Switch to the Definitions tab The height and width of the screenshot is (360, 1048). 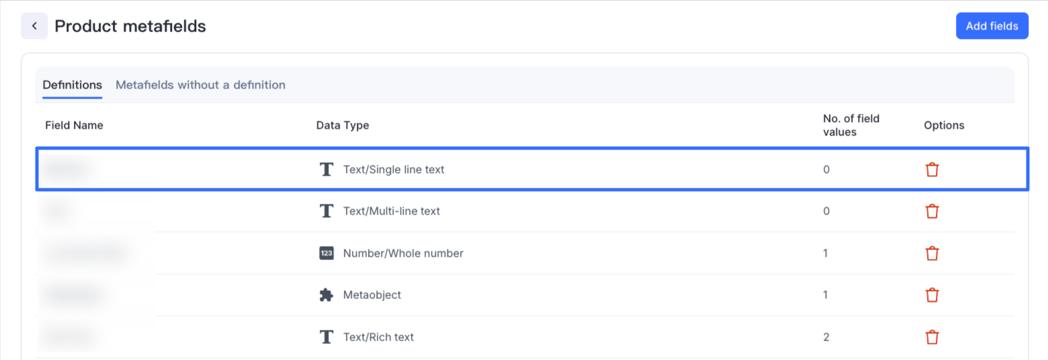(x=72, y=85)
